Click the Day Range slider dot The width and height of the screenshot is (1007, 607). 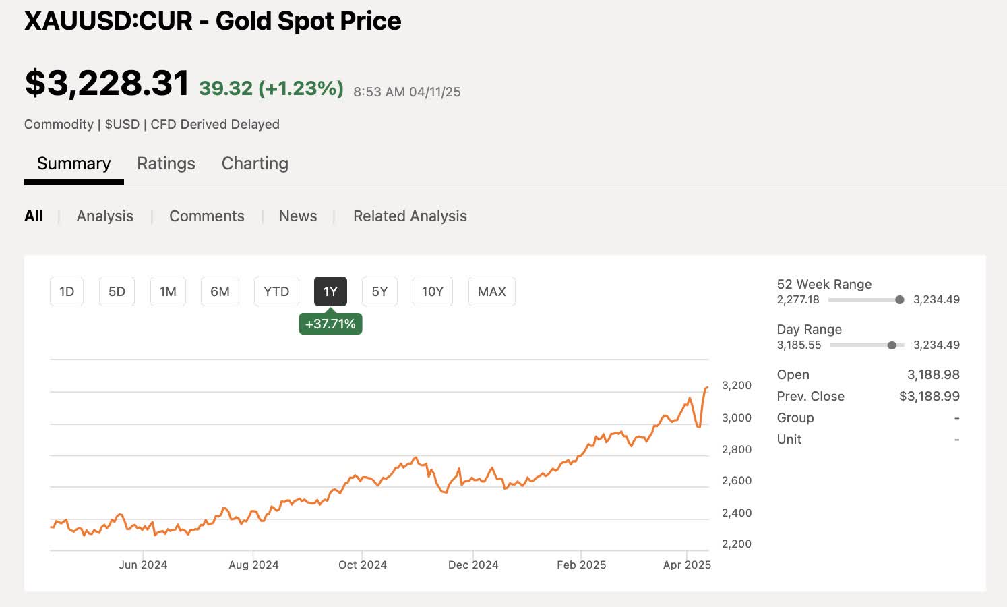point(892,345)
